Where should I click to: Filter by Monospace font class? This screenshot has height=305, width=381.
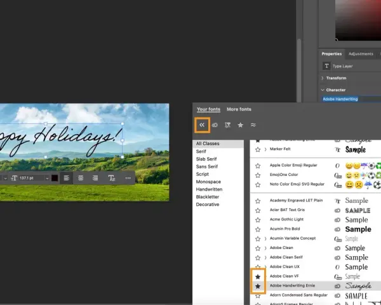point(208,182)
